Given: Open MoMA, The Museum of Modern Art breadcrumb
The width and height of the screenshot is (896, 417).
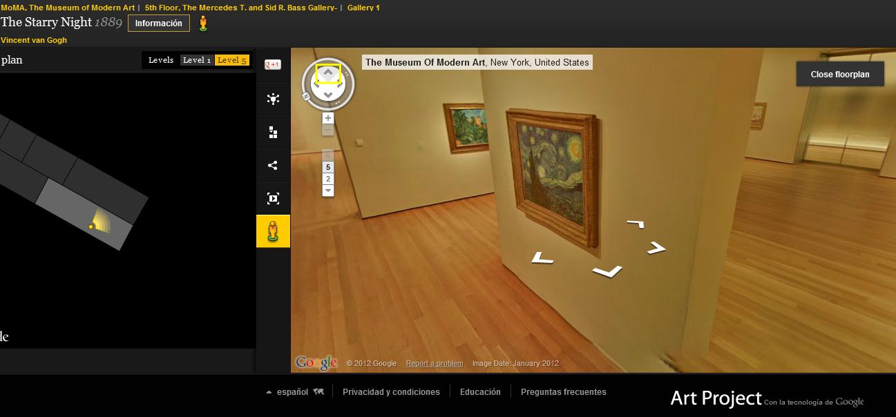Looking at the screenshot, I should 68,8.
